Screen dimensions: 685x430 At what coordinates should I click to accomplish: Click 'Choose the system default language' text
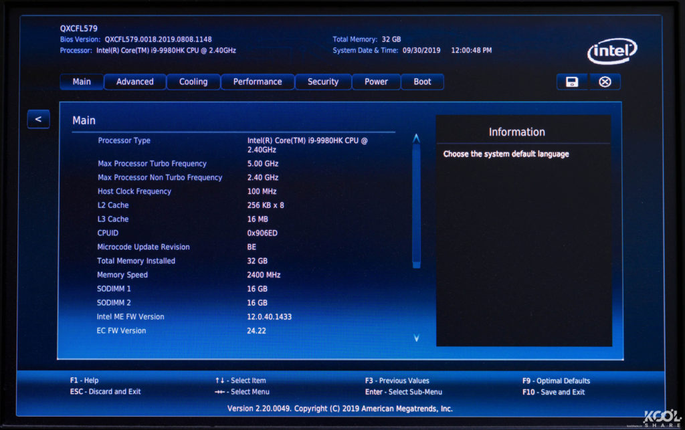pos(506,154)
